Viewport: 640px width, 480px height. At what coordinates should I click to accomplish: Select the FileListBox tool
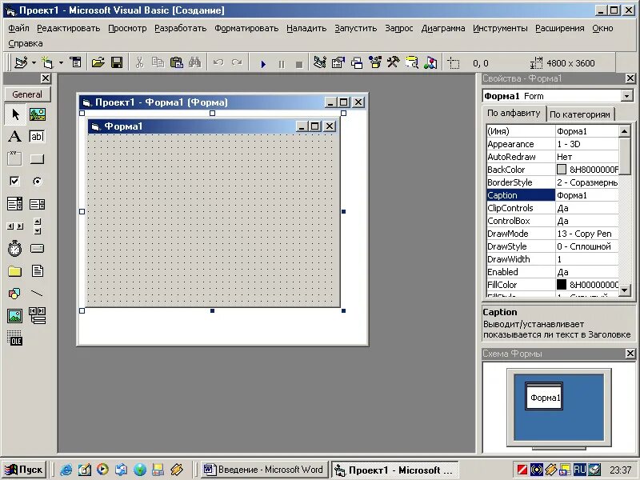(x=37, y=271)
